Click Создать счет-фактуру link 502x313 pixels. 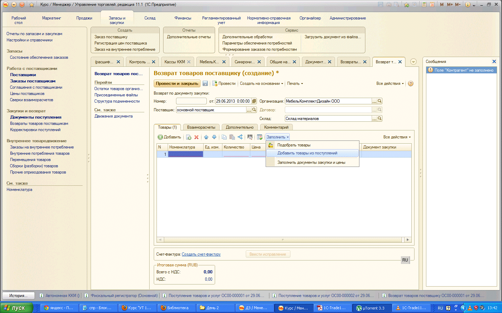[x=201, y=254]
